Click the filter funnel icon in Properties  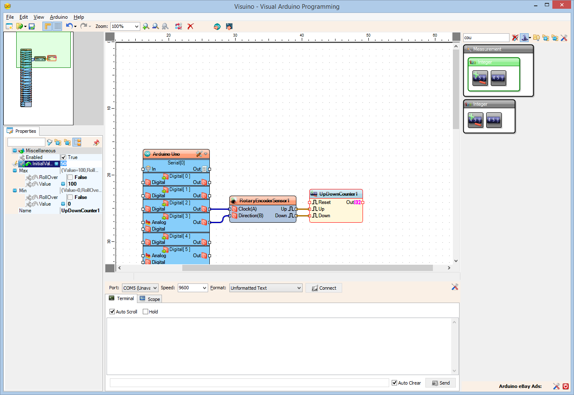(50, 142)
